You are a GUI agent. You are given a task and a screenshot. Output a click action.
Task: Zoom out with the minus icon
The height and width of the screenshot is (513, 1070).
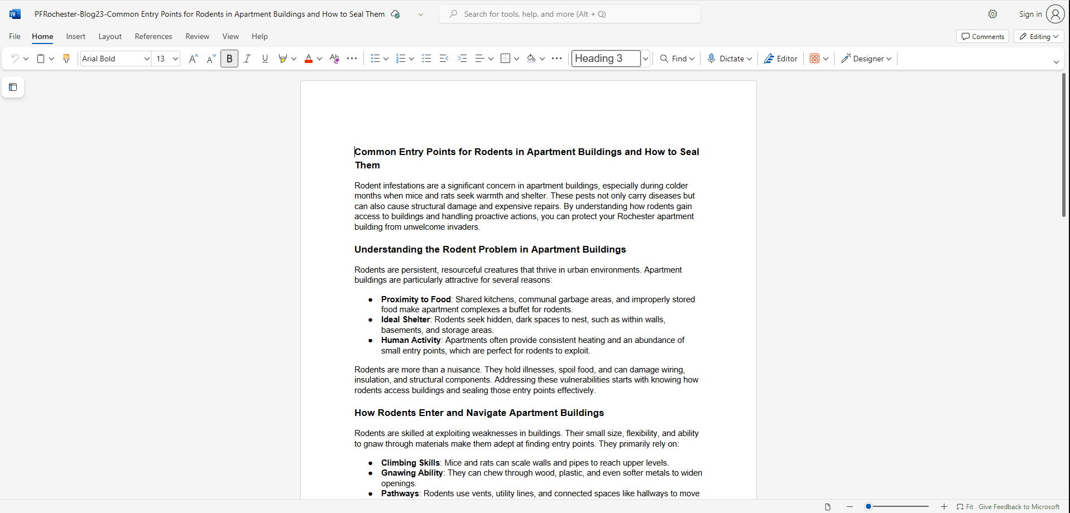click(x=850, y=507)
